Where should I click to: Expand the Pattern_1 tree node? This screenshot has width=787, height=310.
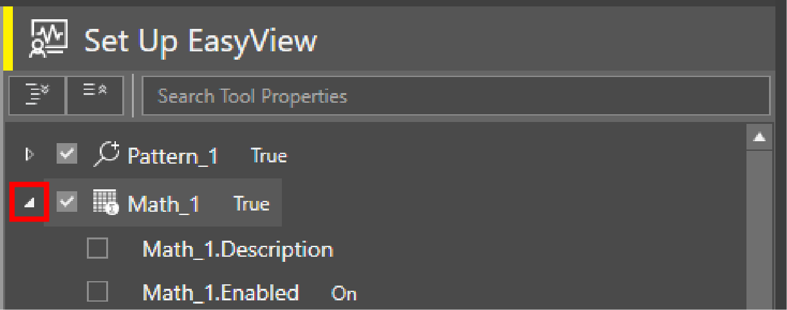[x=28, y=155]
